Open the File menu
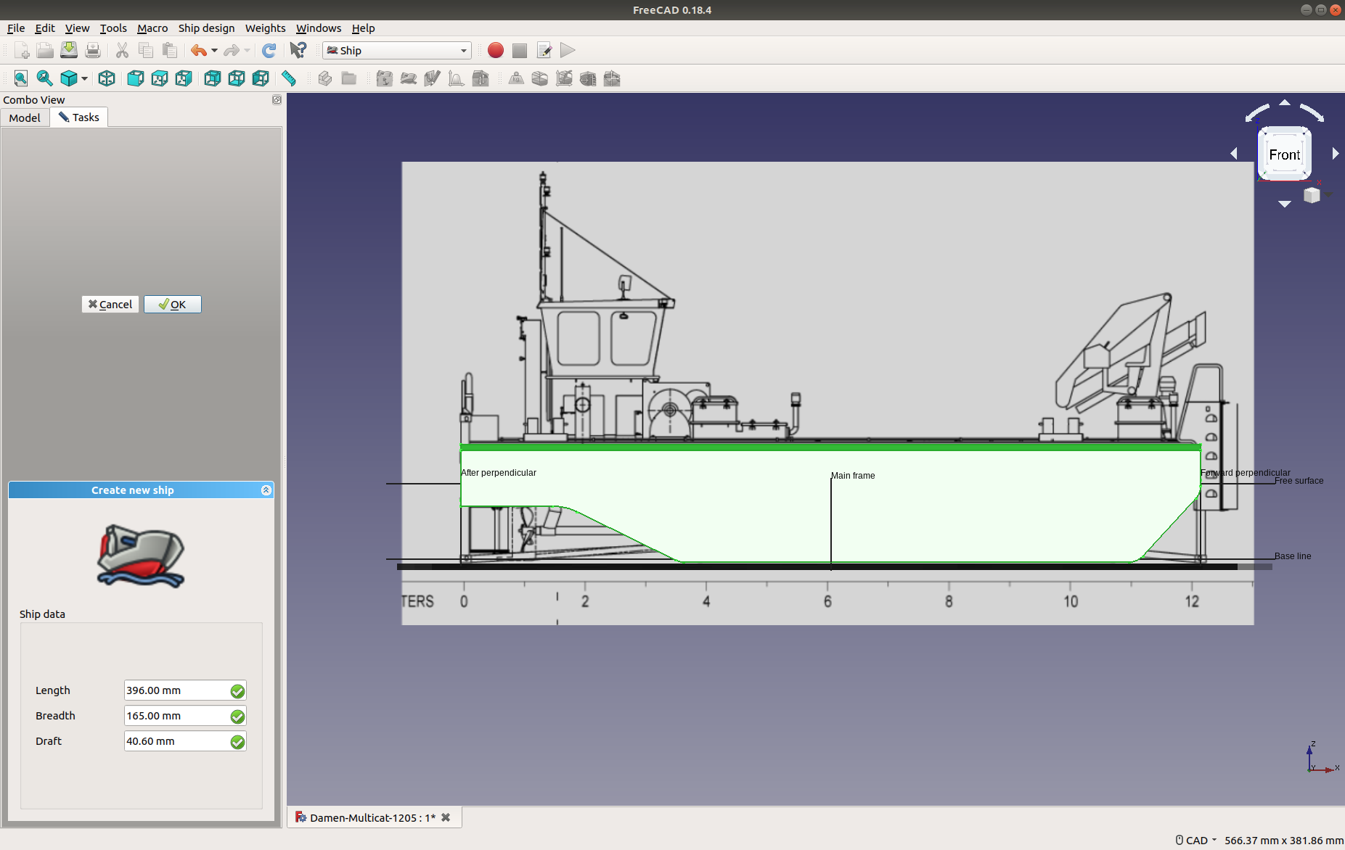This screenshot has height=850, width=1345. [x=16, y=28]
